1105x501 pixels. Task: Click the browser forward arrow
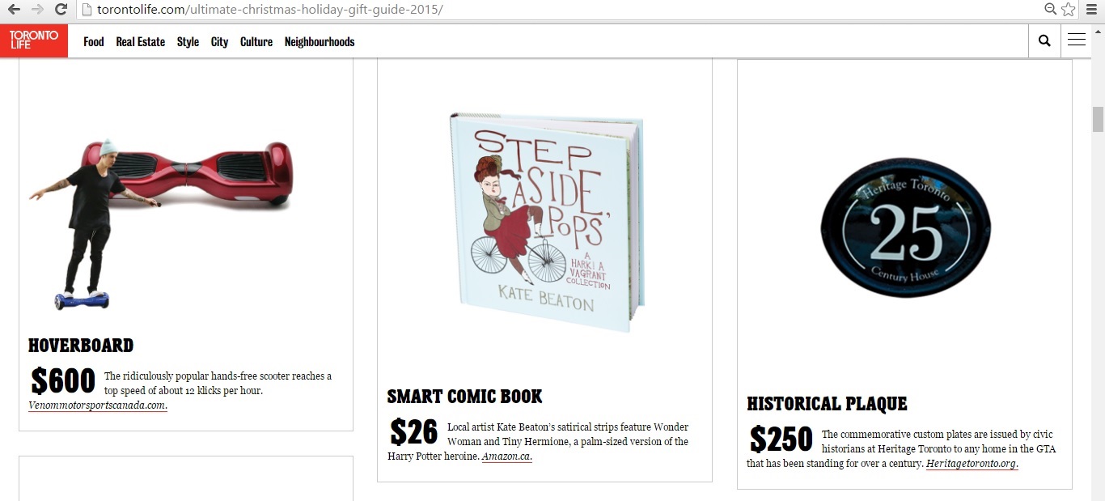[37, 10]
